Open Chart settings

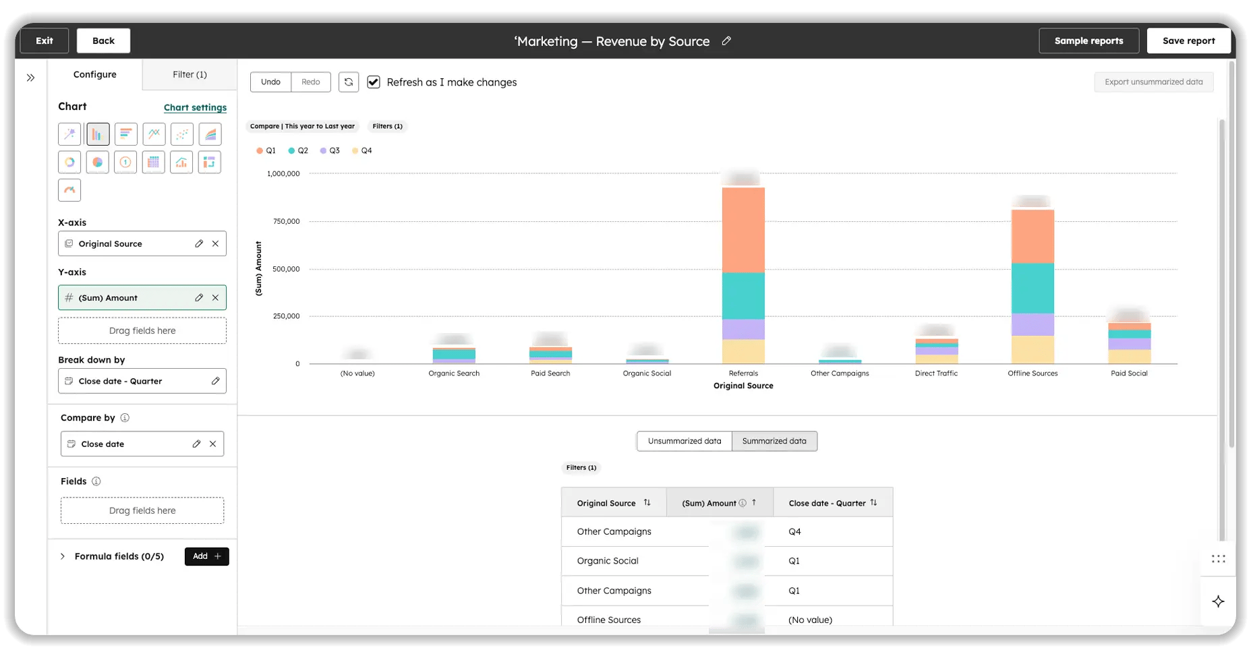[195, 107]
